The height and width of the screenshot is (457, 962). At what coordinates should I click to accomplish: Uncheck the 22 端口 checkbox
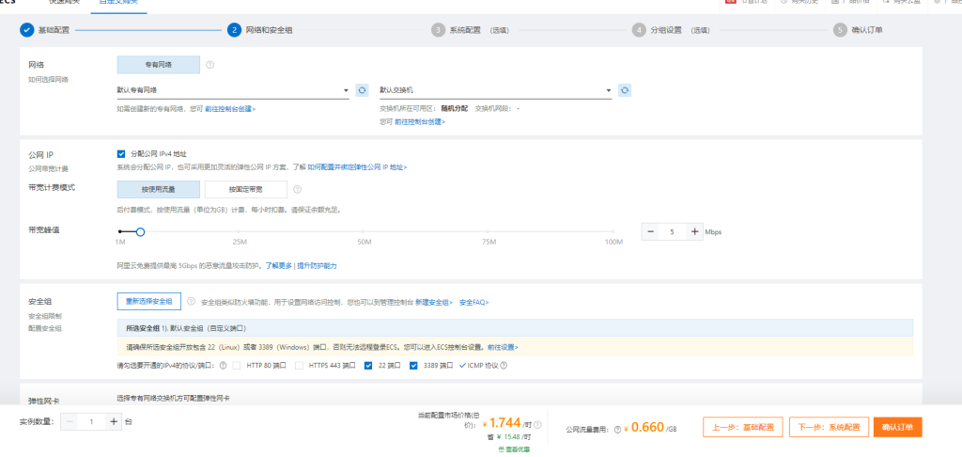pyautogui.click(x=368, y=366)
